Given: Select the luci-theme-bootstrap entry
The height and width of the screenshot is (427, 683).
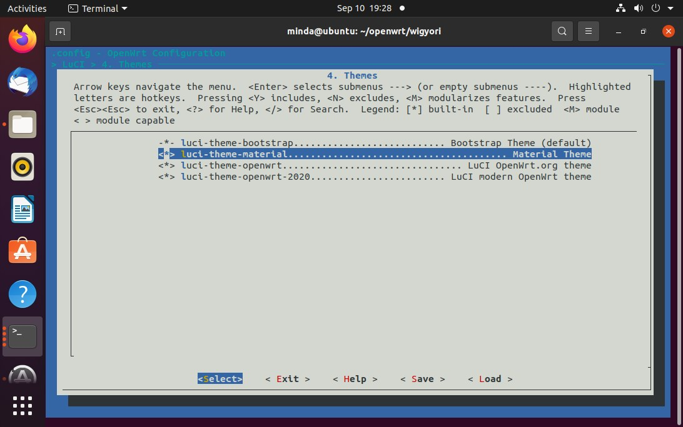Looking at the screenshot, I should click(x=375, y=142).
